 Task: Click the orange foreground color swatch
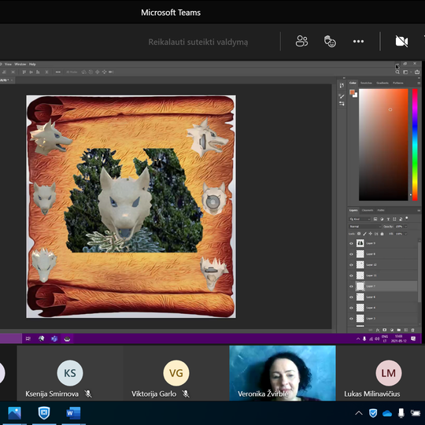coord(352,92)
